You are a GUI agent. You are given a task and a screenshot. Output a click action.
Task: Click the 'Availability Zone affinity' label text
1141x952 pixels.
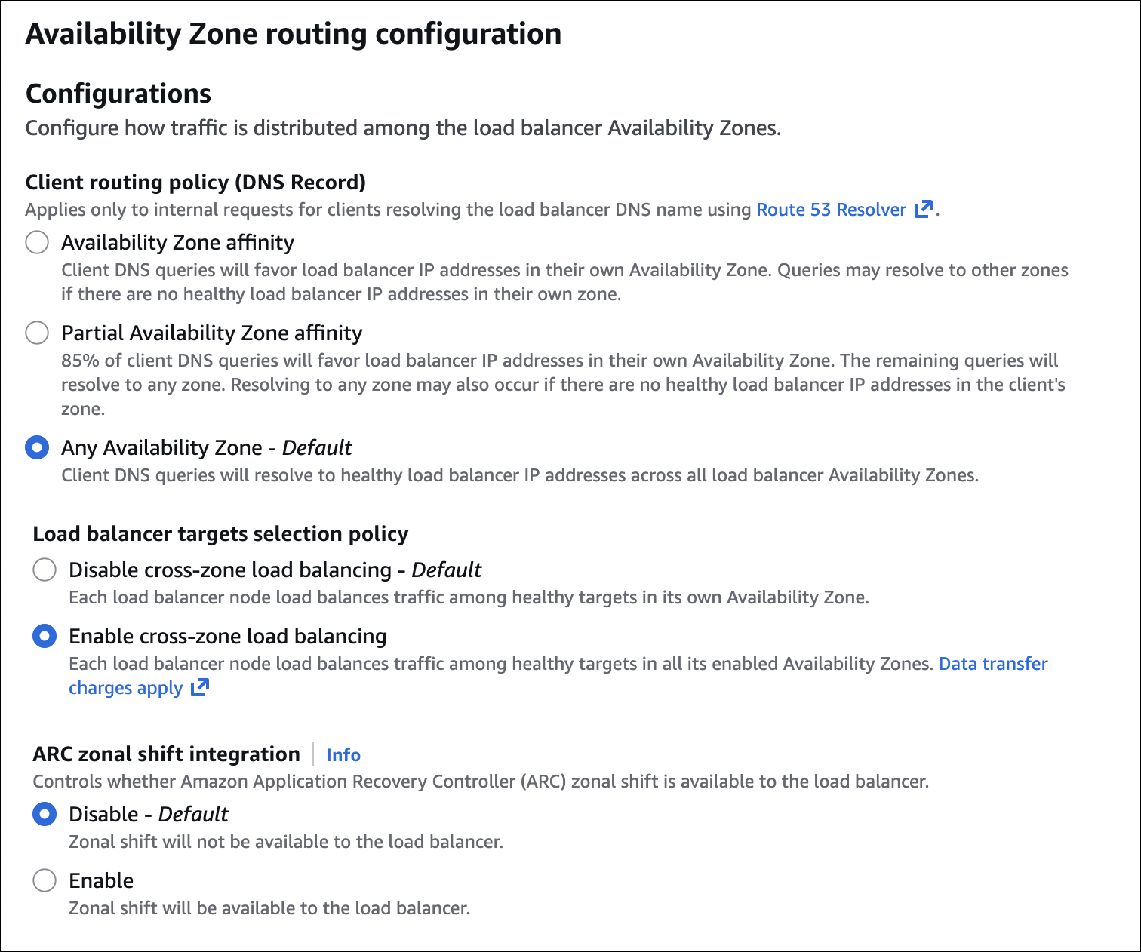[177, 243]
